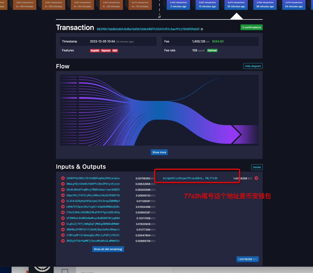Open address 17bx5J84czKXXBG24EaF9tPfgcVyBSzDSq
Viewport: 313px width, 273px height.
(93, 213)
